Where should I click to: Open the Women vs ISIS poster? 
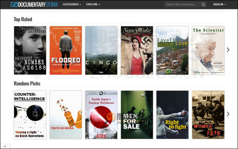(208, 115)
